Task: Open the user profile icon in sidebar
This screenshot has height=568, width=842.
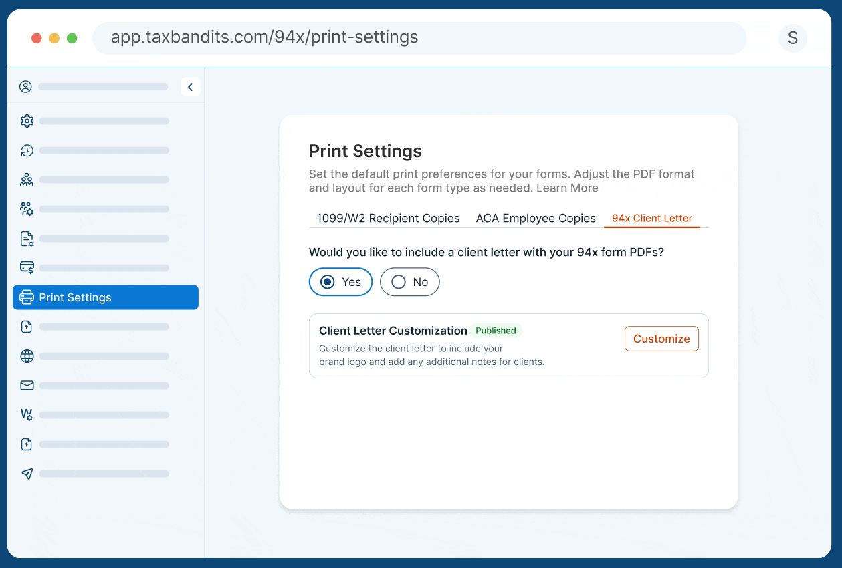Action: pos(25,86)
